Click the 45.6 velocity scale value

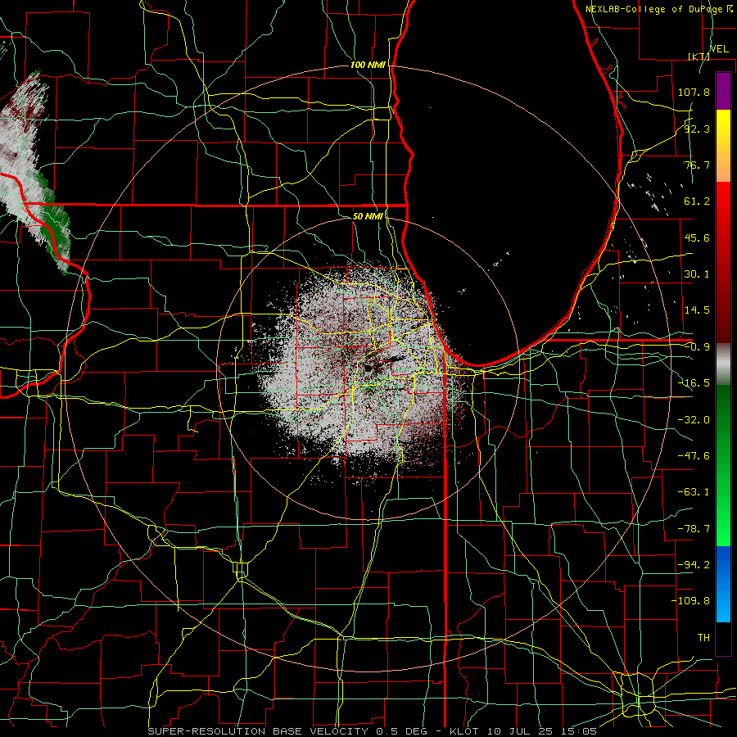click(697, 237)
